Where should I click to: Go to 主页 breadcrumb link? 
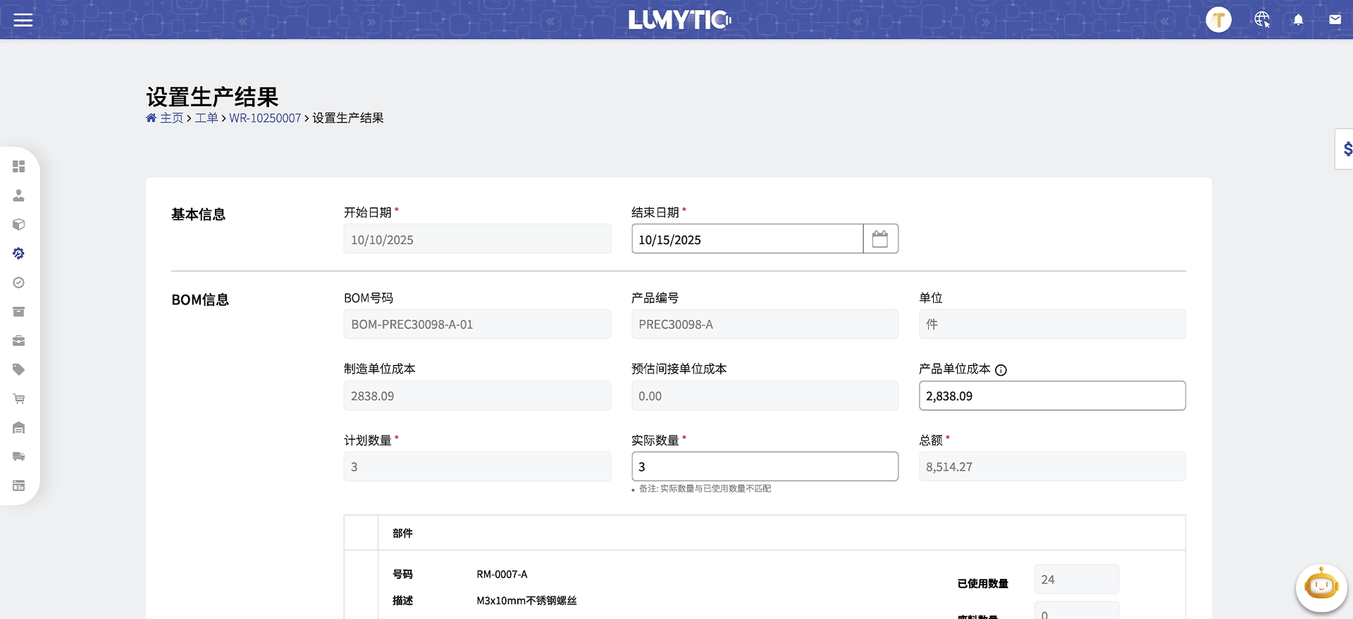point(171,118)
